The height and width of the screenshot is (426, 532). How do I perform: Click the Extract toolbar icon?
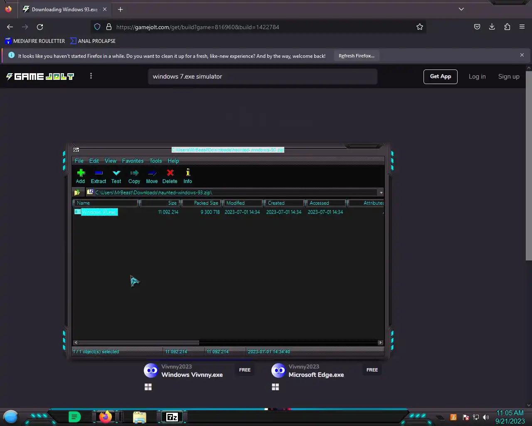click(x=99, y=176)
